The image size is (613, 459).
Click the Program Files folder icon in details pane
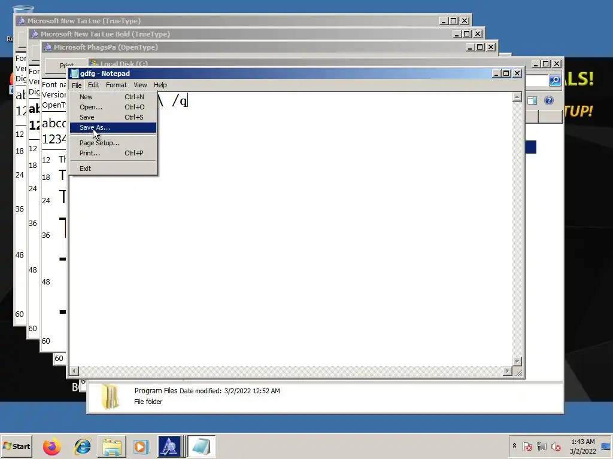[x=110, y=396]
